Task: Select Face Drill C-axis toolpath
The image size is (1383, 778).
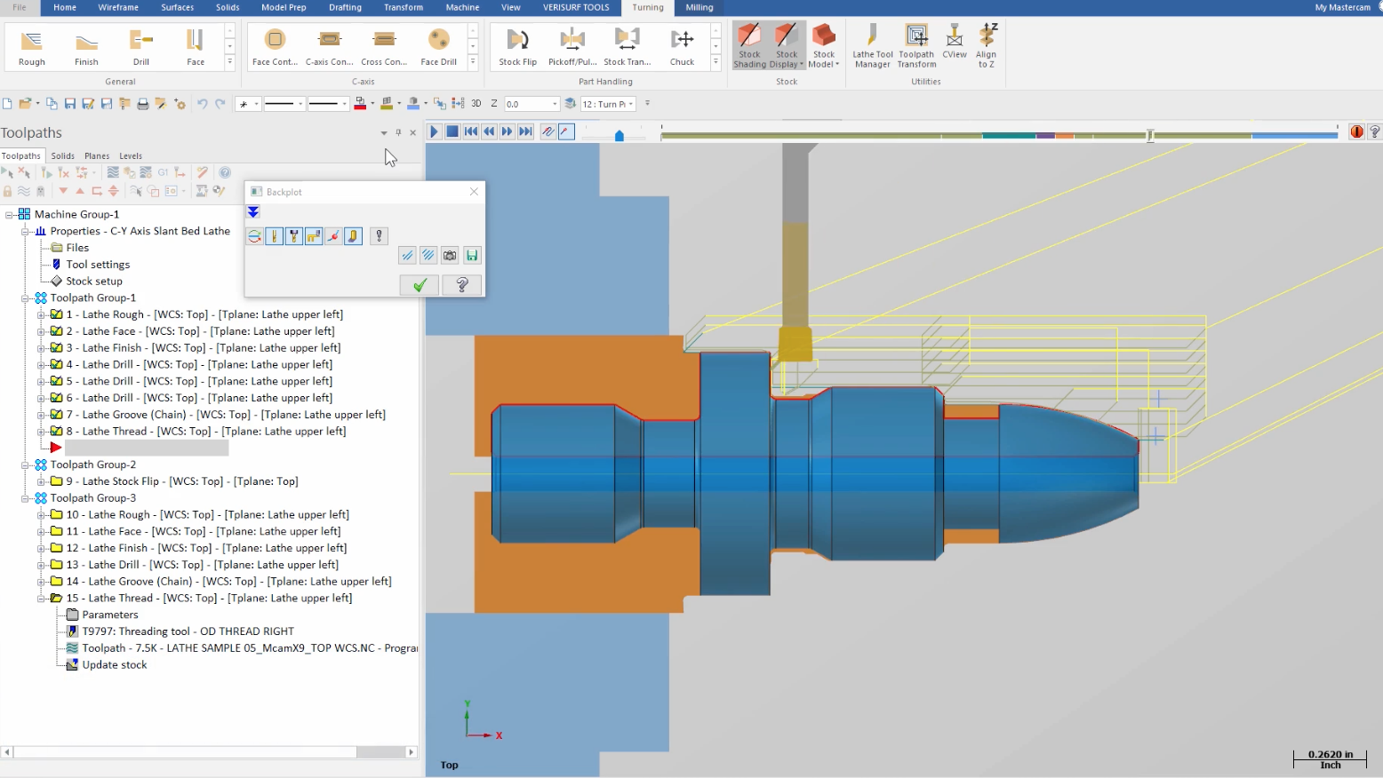Action: pos(438,47)
